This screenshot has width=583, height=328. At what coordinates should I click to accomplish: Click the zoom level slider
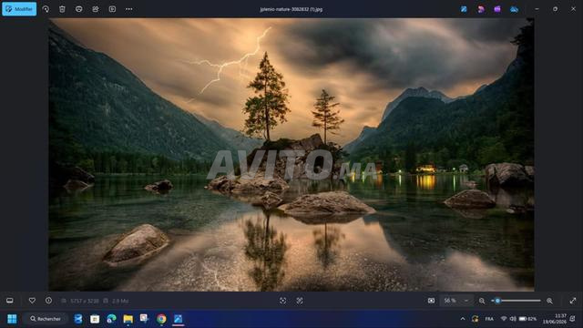[x=517, y=301]
